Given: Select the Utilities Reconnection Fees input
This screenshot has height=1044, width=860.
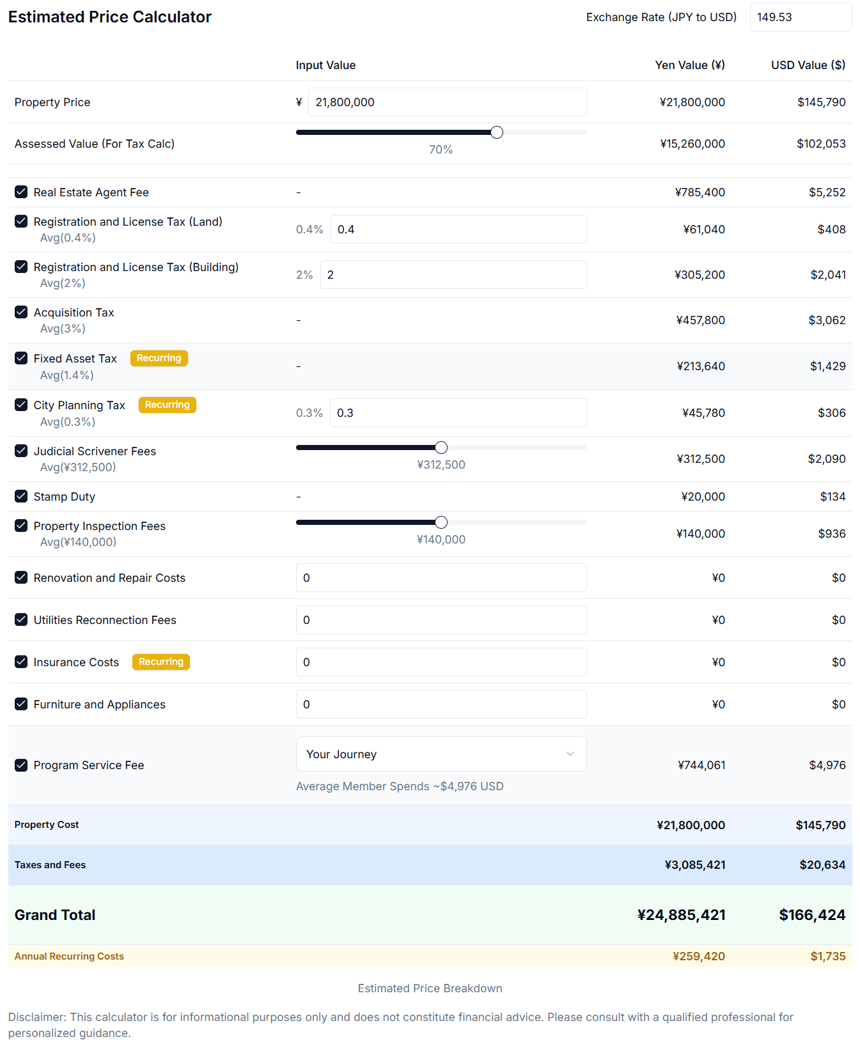Looking at the screenshot, I should [441, 620].
